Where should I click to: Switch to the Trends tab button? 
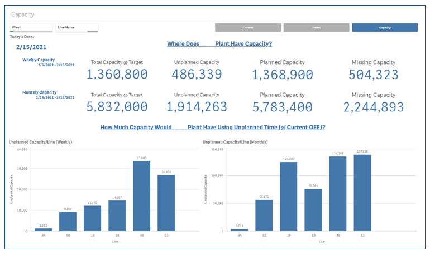[x=317, y=28]
